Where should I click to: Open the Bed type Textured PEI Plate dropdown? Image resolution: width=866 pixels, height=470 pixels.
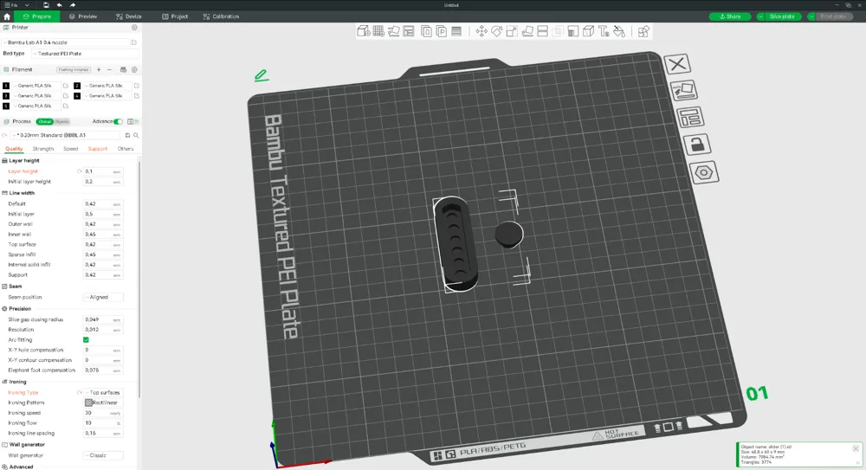(85, 54)
